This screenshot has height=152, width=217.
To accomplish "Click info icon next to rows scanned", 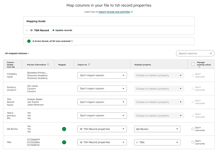I will coord(72,41).
